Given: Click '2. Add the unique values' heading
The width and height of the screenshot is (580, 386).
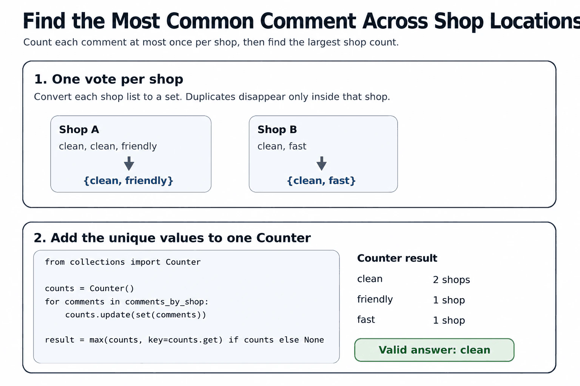Looking at the screenshot, I should point(172,238).
